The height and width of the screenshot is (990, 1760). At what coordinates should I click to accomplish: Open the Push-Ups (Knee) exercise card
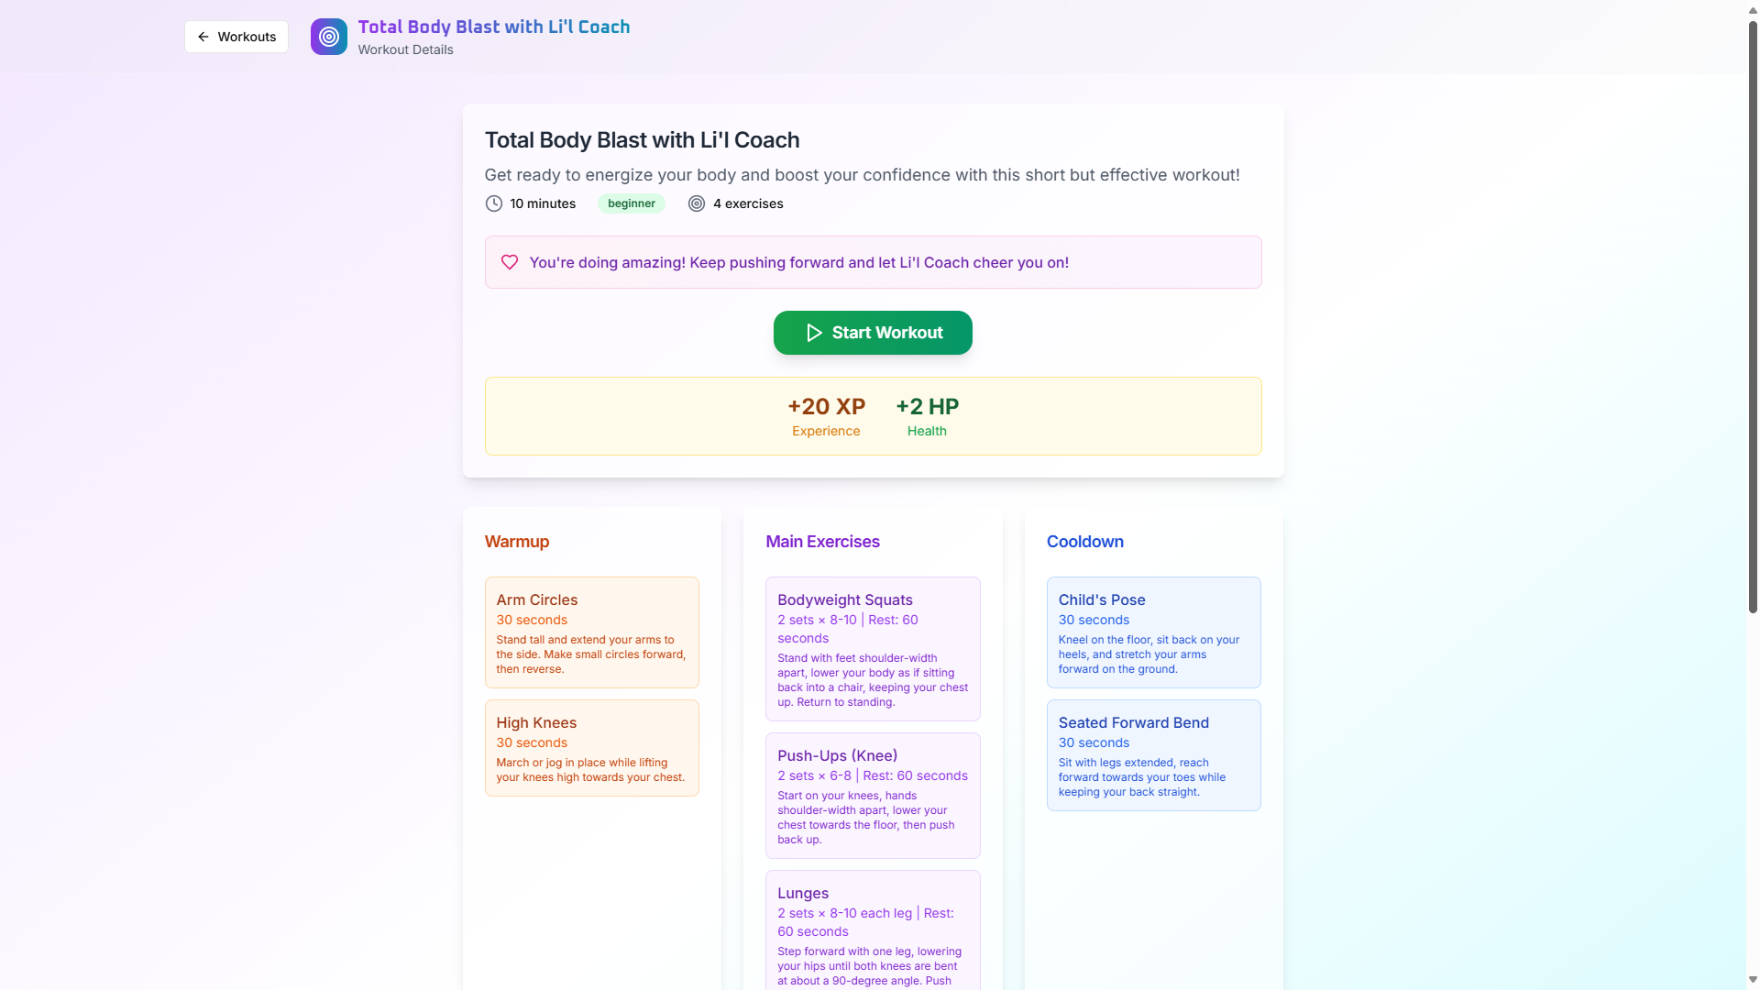[872, 795]
